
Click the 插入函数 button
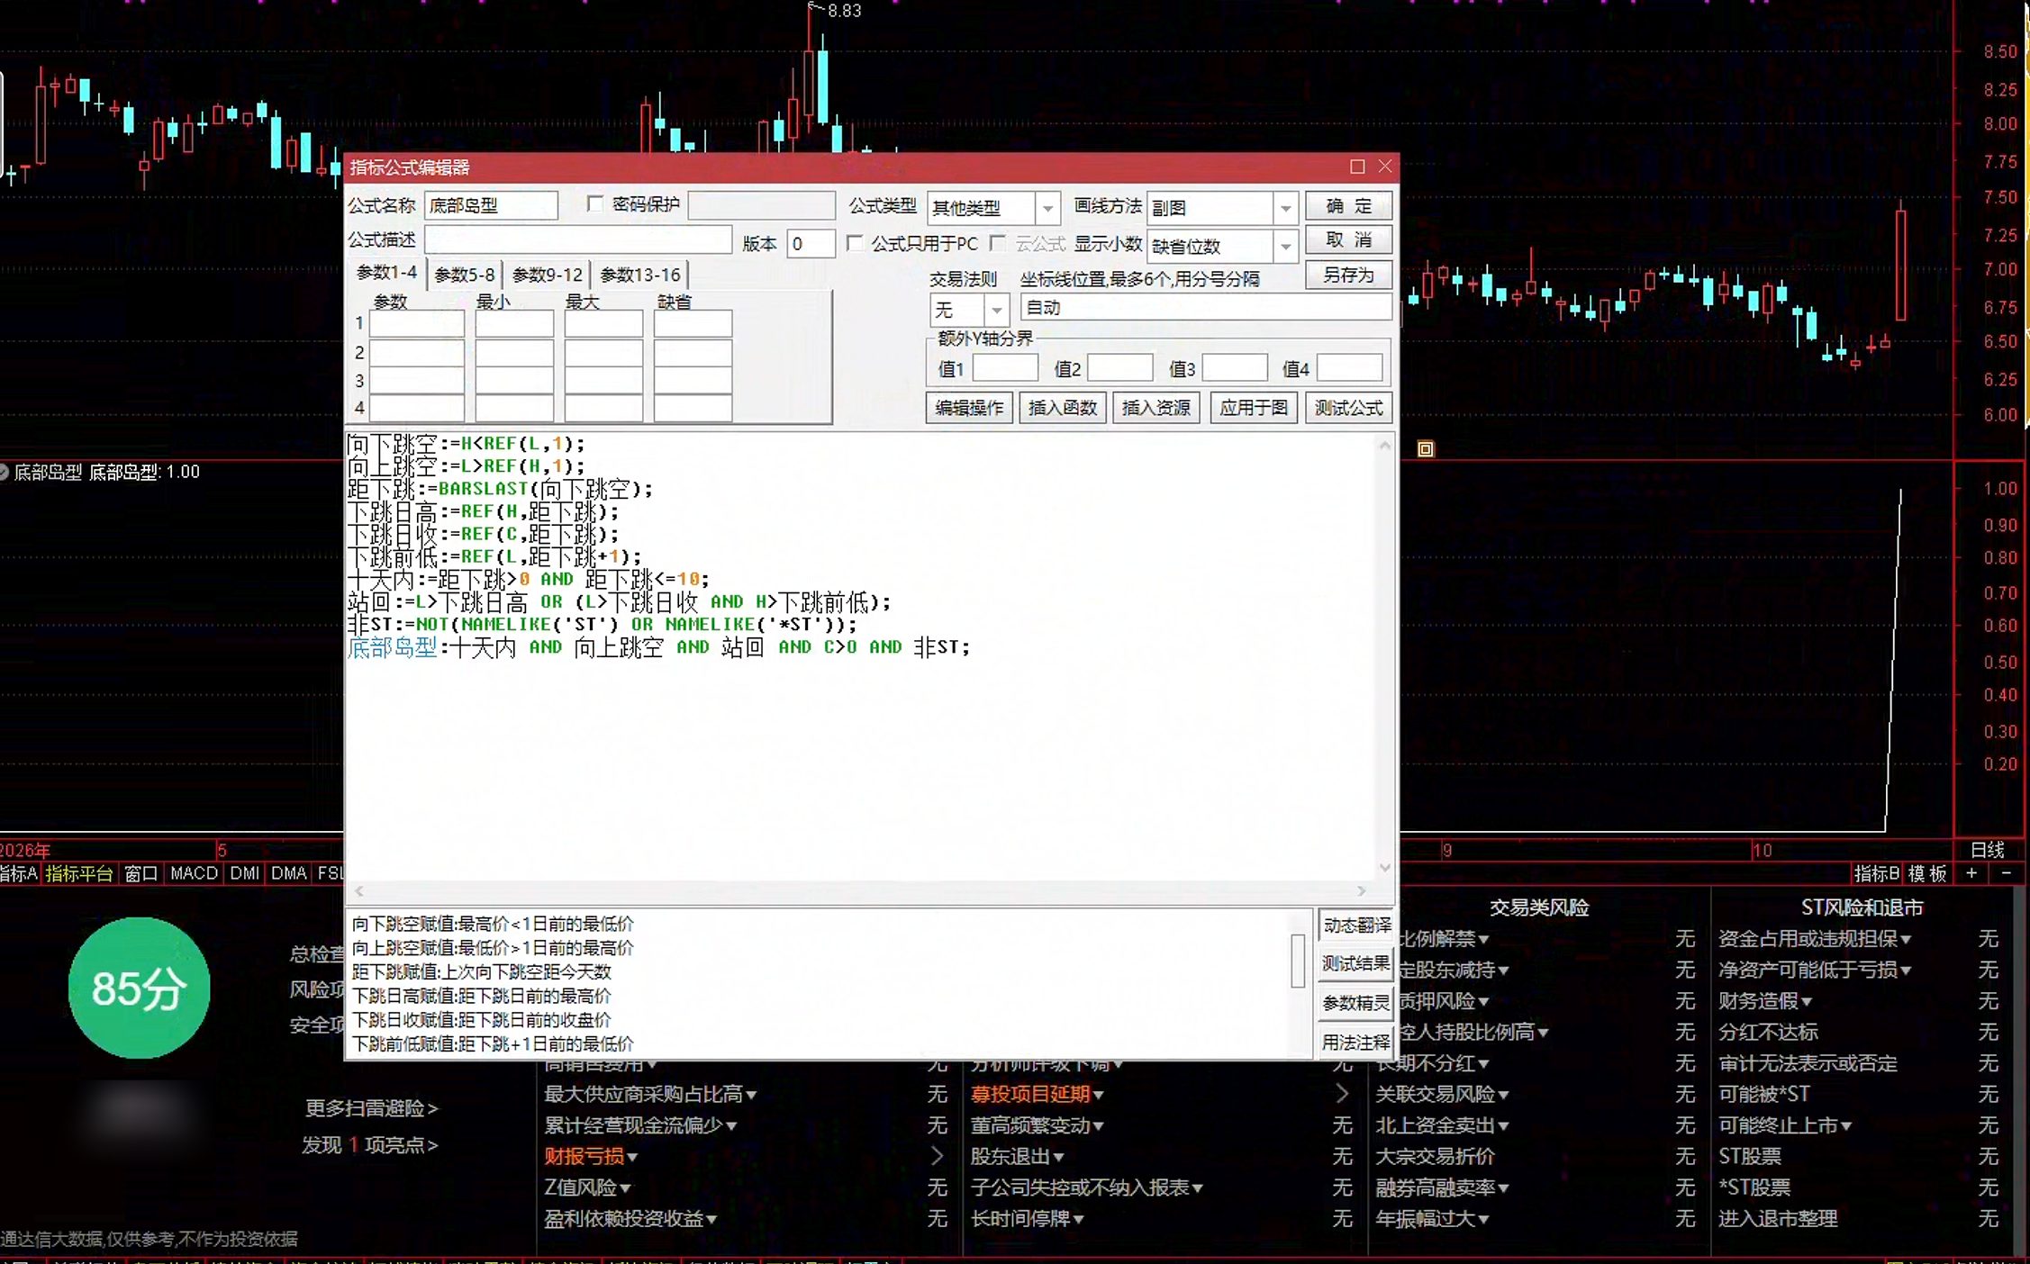tap(1062, 408)
